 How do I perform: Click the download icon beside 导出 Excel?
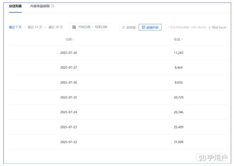(209, 28)
